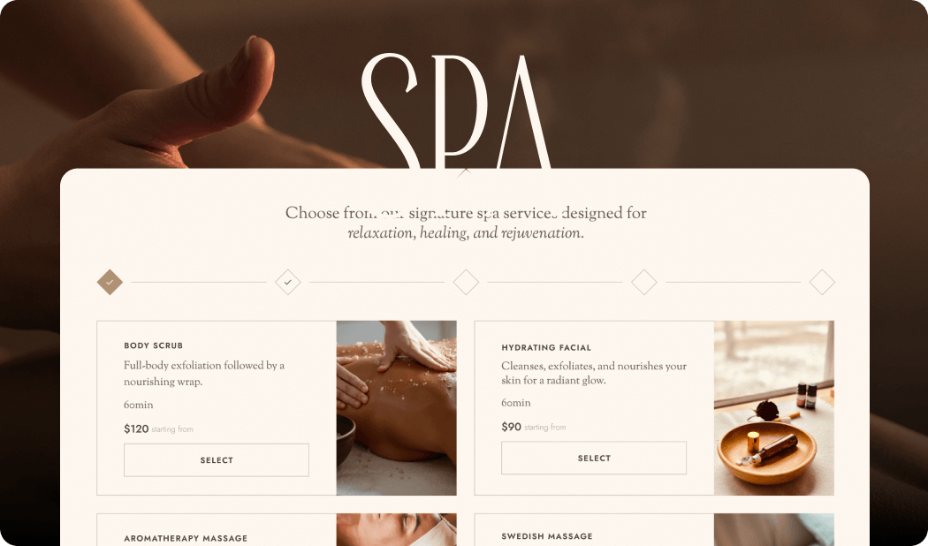Open the Body Scrub massage photo
This screenshot has width=928, height=546.
point(397,407)
